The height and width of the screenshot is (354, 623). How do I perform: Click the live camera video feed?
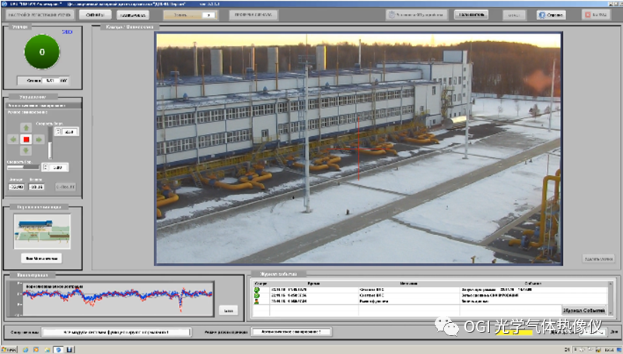(x=359, y=148)
